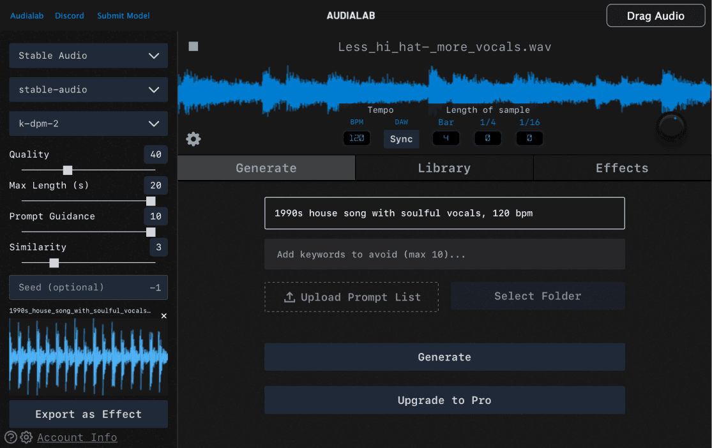Click the Drag Audio button
The width and height of the screenshot is (712, 448).
pos(655,16)
